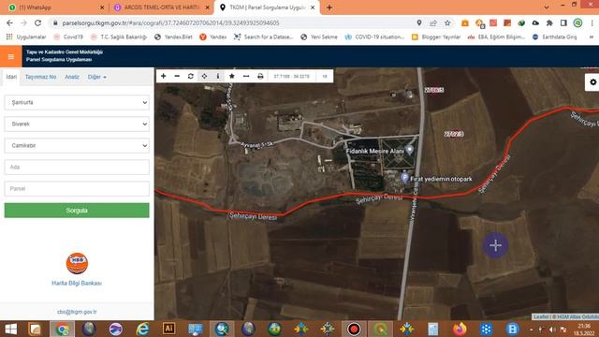Open Chrome's three-dot menu
Image resolution: width=599 pixels, height=337 pixels.
592,22
